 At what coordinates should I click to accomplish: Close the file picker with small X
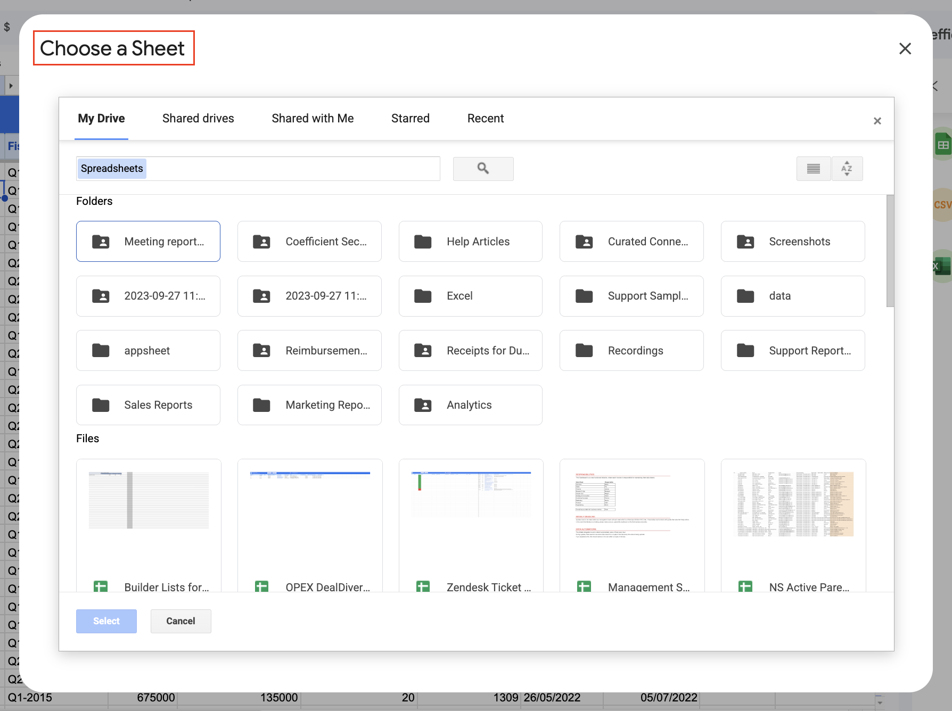tap(877, 121)
